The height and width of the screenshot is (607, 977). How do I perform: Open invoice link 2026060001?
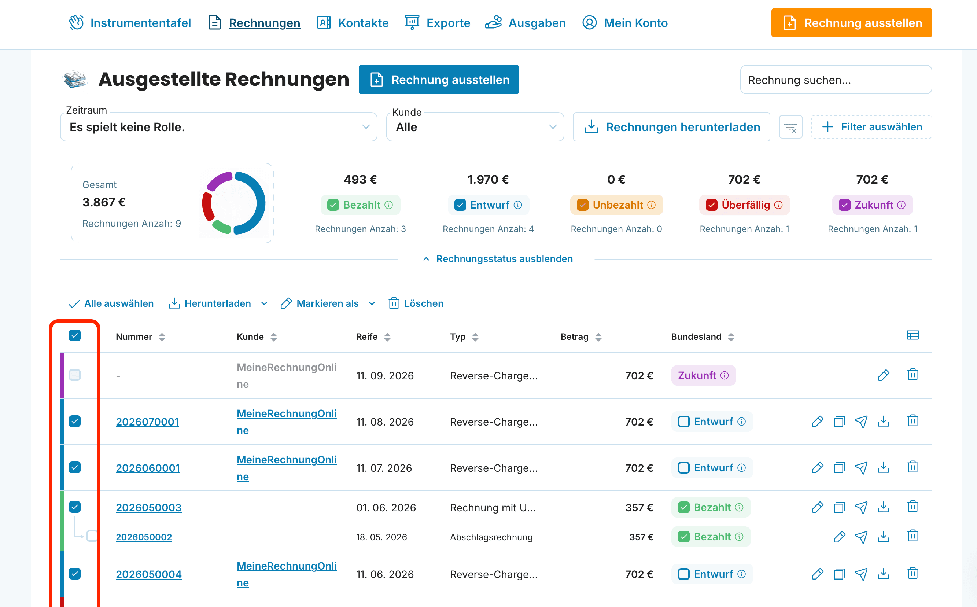(x=148, y=468)
